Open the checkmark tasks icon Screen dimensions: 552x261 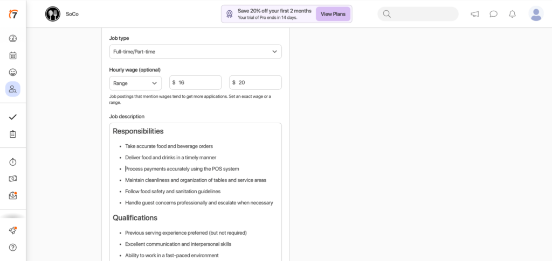13,117
